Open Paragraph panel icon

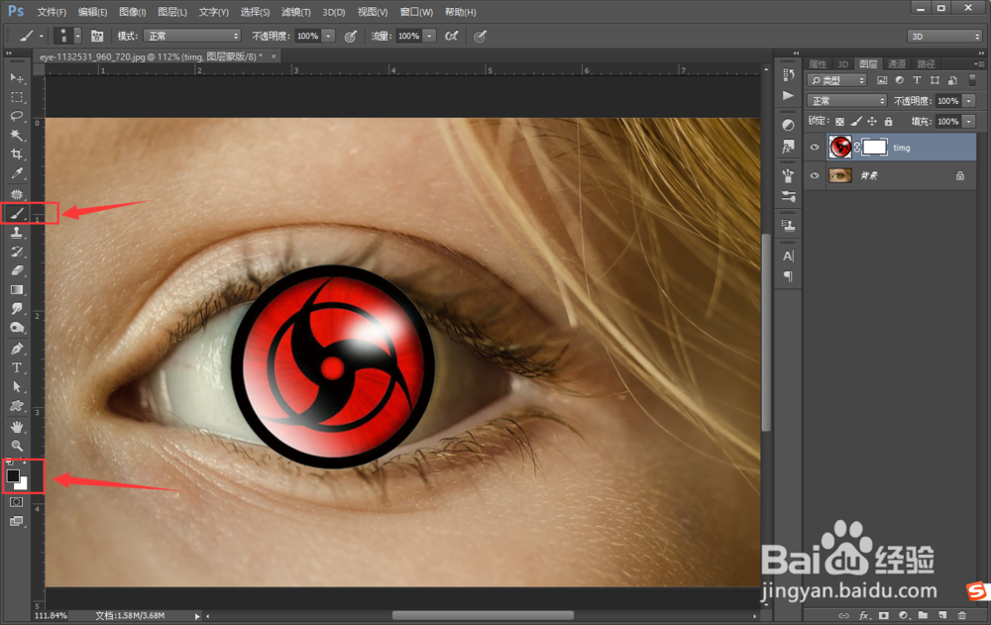pos(788,276)
